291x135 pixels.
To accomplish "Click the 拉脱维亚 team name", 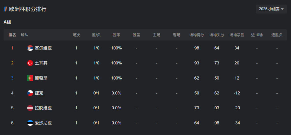I will (43, 108).
